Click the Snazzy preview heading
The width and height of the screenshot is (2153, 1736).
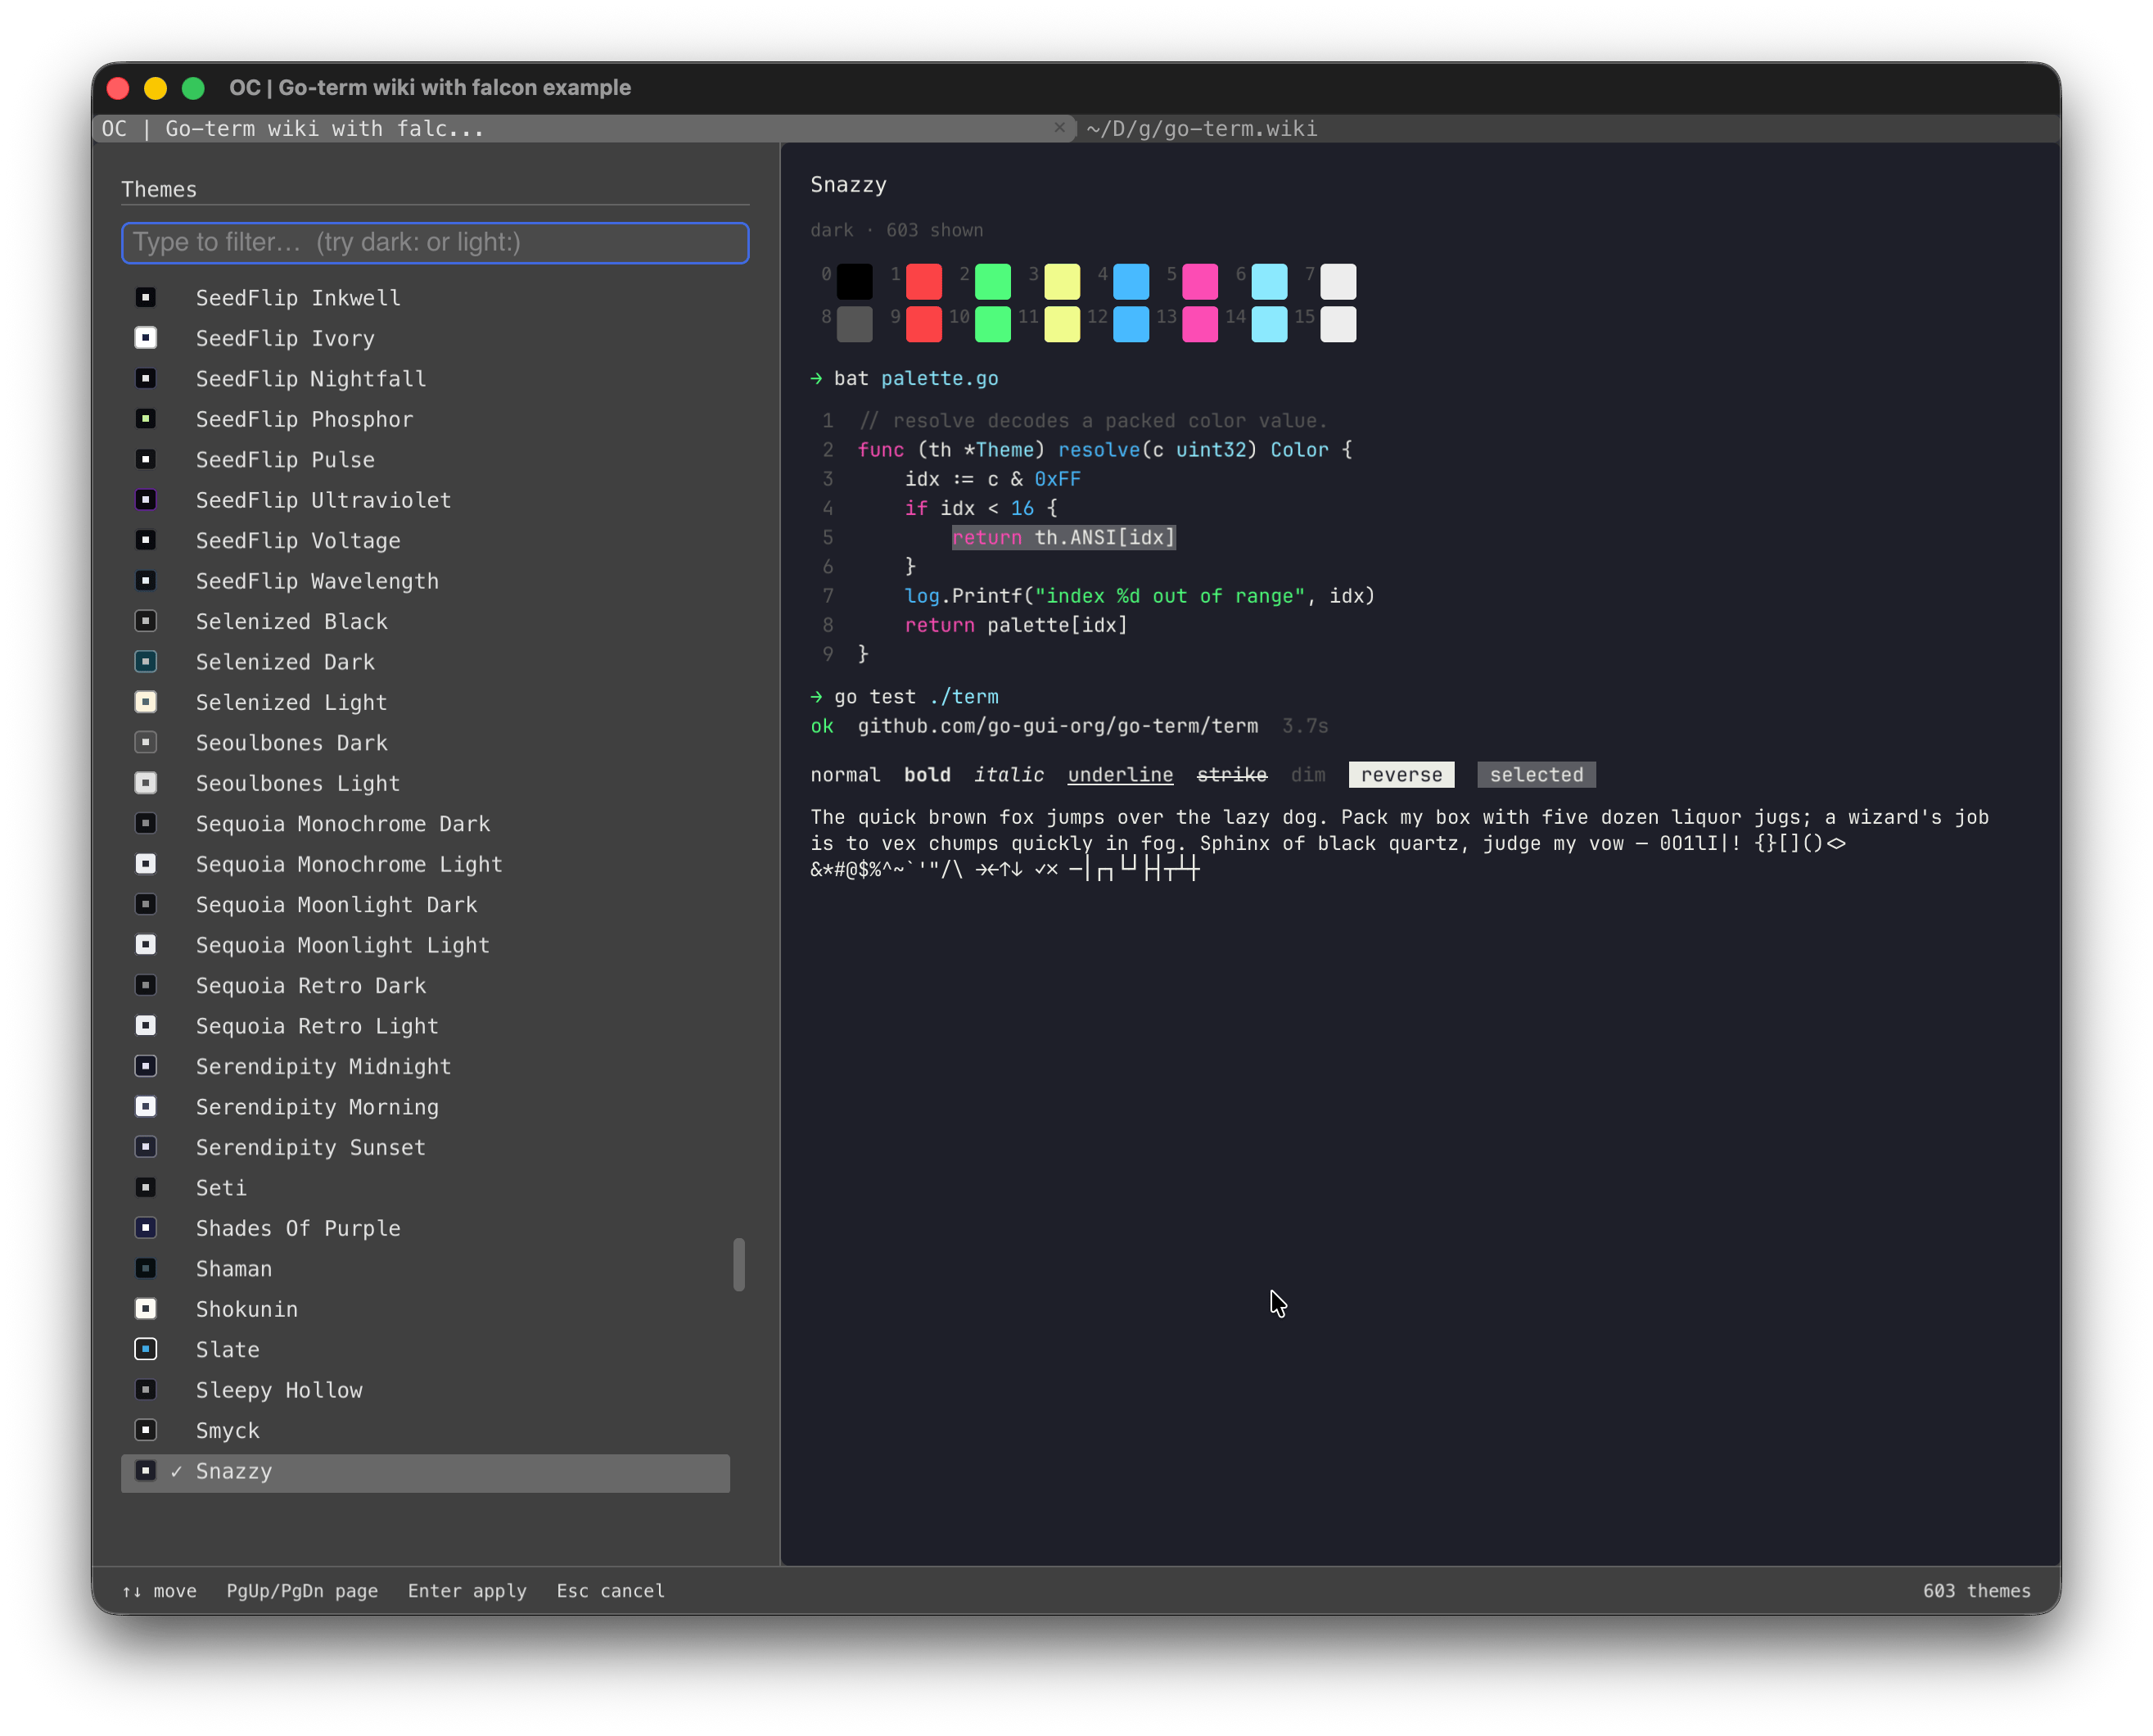(x=847, y=185)
